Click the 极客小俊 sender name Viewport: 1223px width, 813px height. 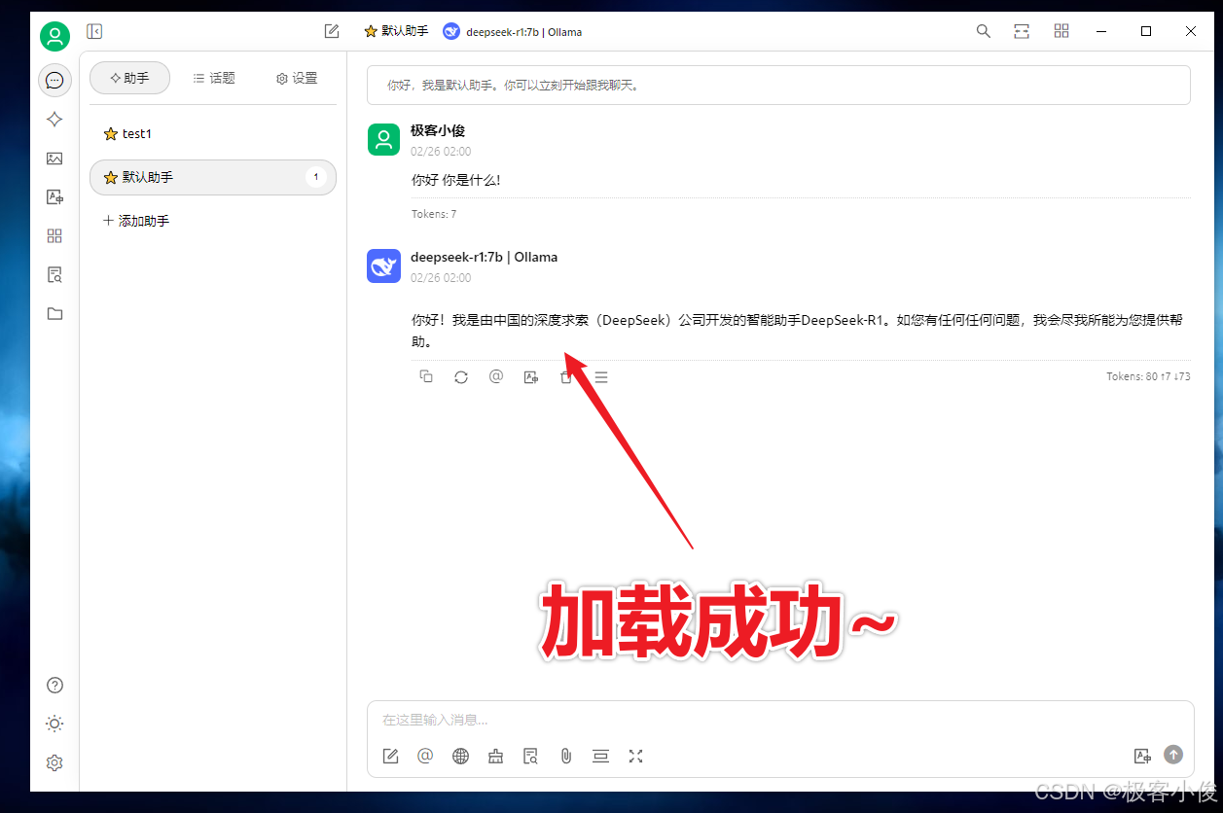[x=438, y=130]
